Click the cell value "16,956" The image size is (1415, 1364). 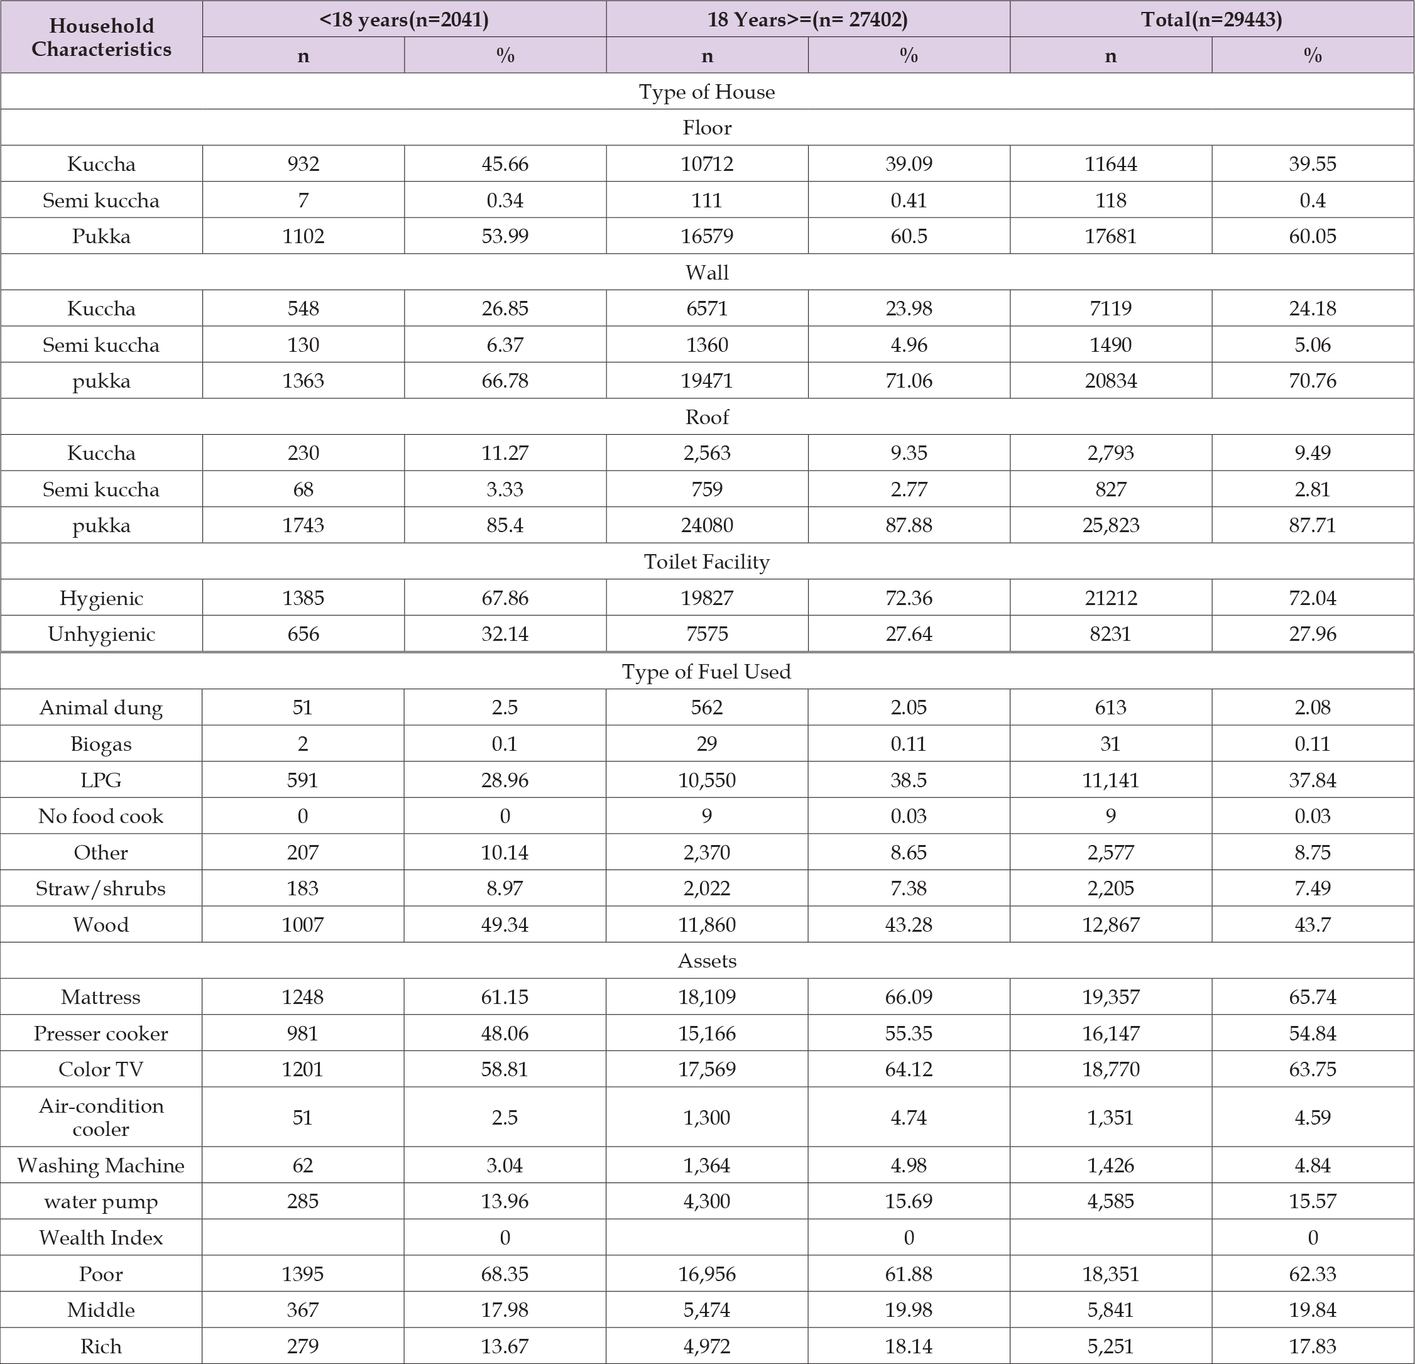click(x=707, y=1274)
